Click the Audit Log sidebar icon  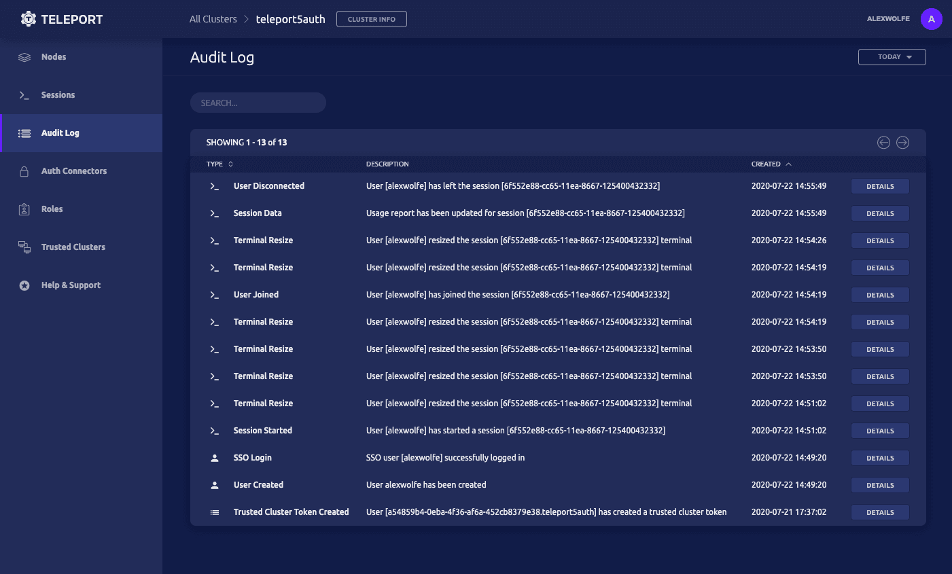click(x=24, y=133)
